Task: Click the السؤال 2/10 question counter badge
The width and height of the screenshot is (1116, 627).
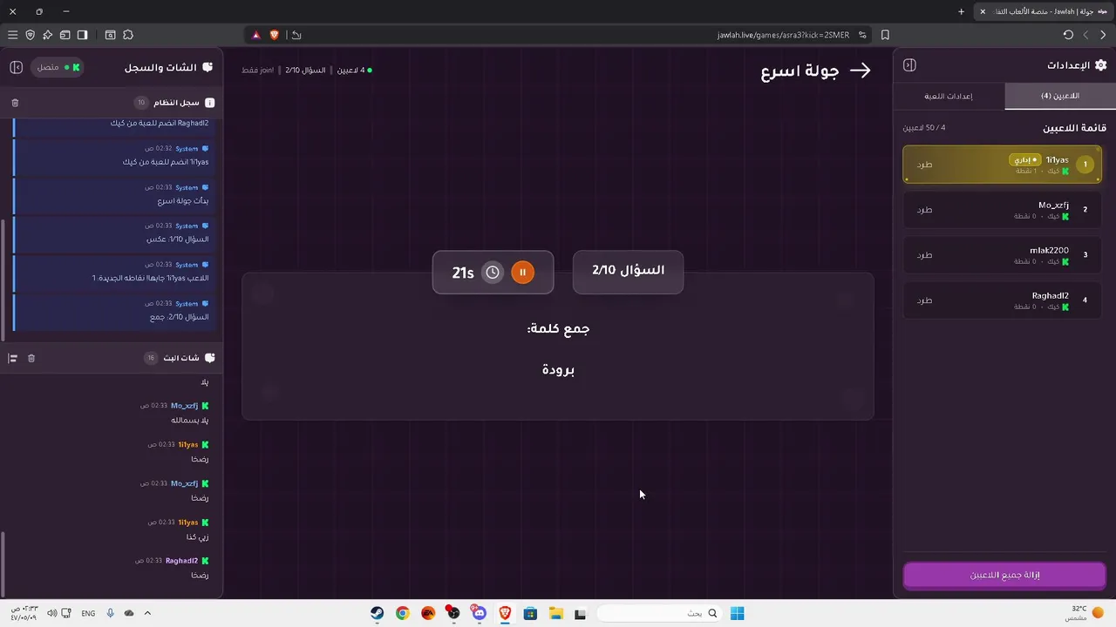Action: 628,271
